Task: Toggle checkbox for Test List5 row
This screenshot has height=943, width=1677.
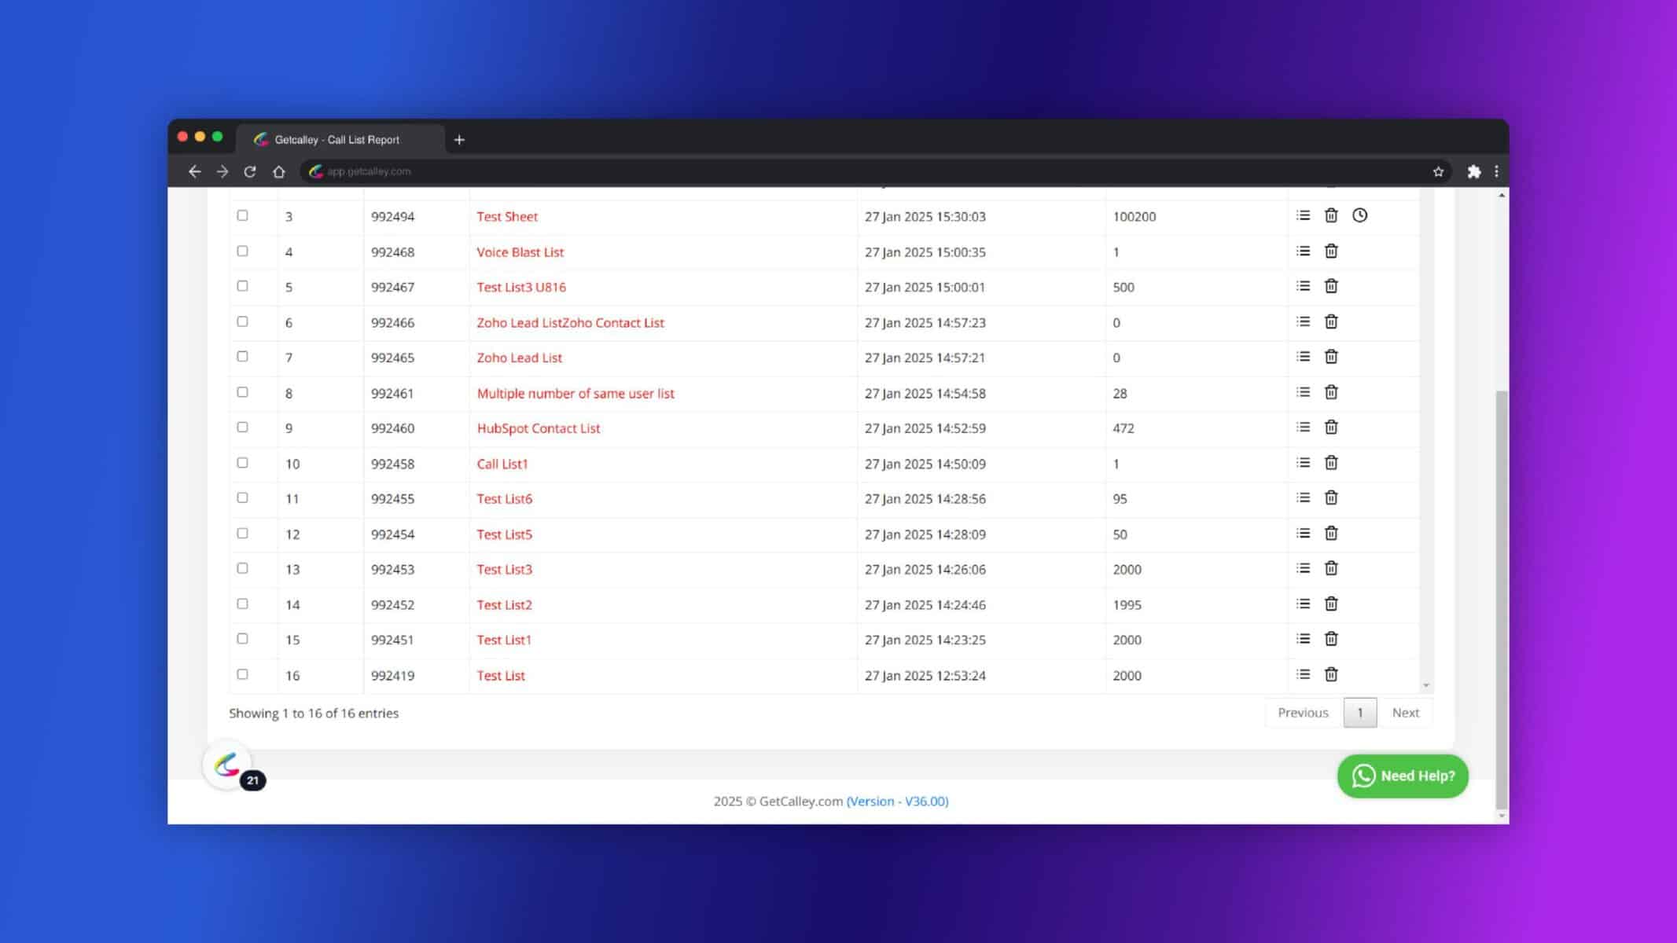Action: click(242, 533)
